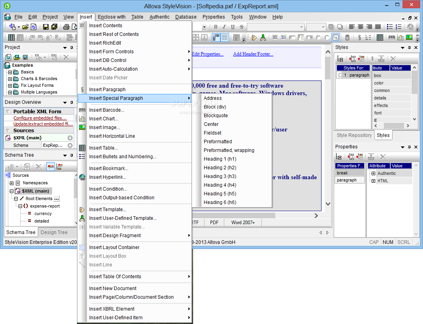Click the bulleted list toolbar icon
423x324 pixels.
point(390,27)
